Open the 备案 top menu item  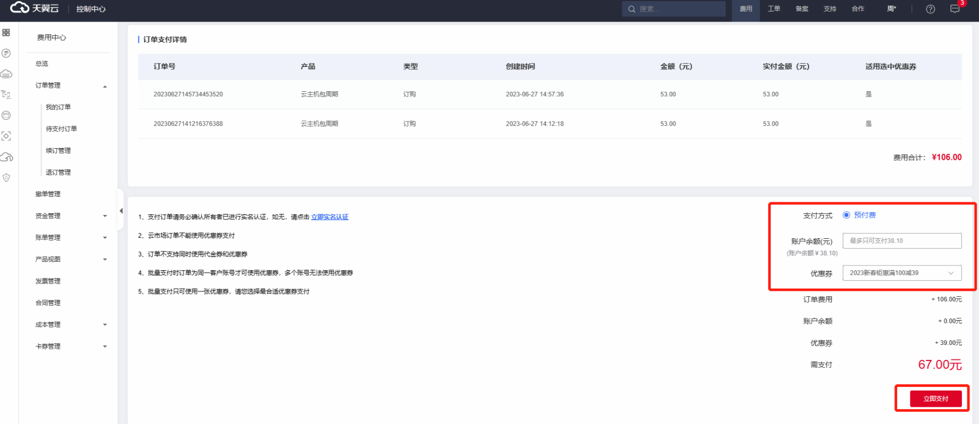[801, 9]
